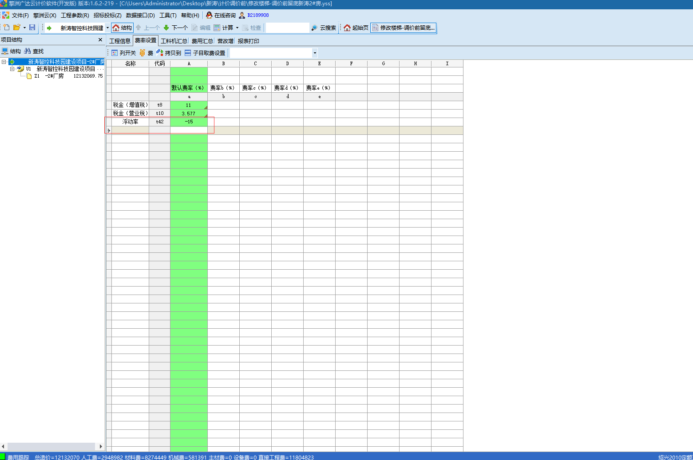Click the 查找 binoculars icon
Viewport: 693px width, 460px height.
[28, 51]
